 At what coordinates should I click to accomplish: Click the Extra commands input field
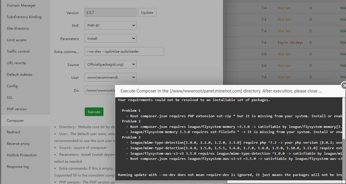(x=124, y=52)
